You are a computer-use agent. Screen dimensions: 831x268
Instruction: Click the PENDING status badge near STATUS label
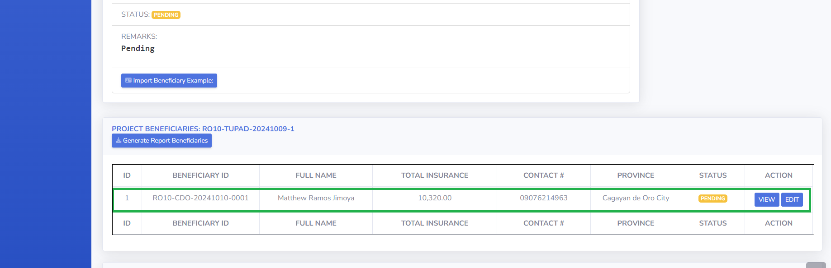pos(166,15)
